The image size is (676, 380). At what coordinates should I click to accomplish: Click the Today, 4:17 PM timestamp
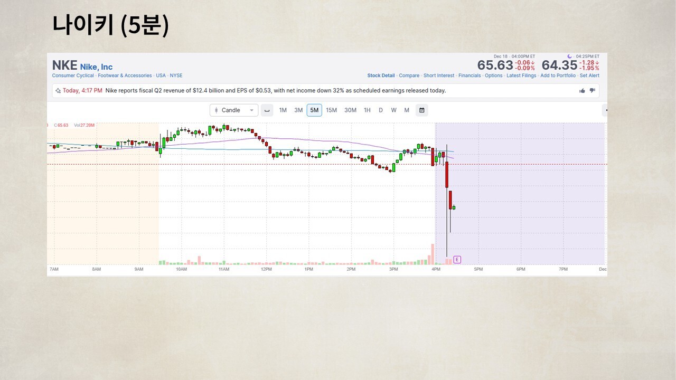(82, 91)
